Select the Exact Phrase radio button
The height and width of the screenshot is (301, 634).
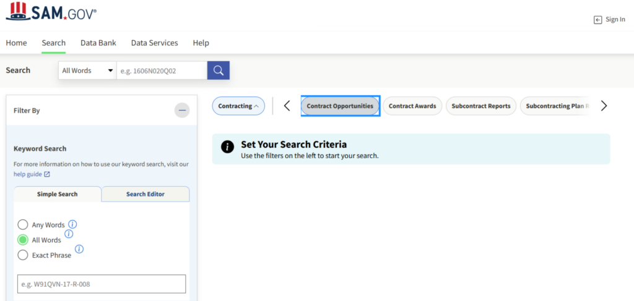tap(23, 255)
